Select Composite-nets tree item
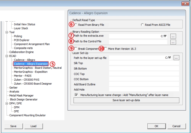 pyautogui.click(x=23, y=48)
